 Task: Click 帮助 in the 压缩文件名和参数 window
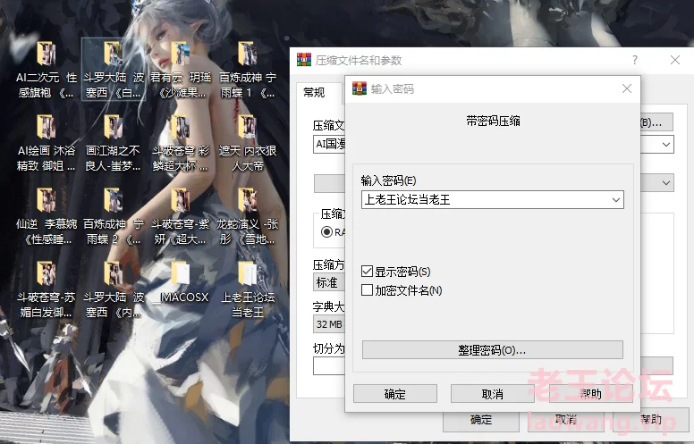coord(651,419)
